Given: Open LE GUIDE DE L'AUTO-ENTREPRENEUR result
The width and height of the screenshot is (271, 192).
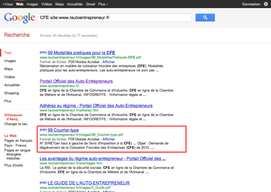Looking at the screenshot, I should (x=89, y=183).
